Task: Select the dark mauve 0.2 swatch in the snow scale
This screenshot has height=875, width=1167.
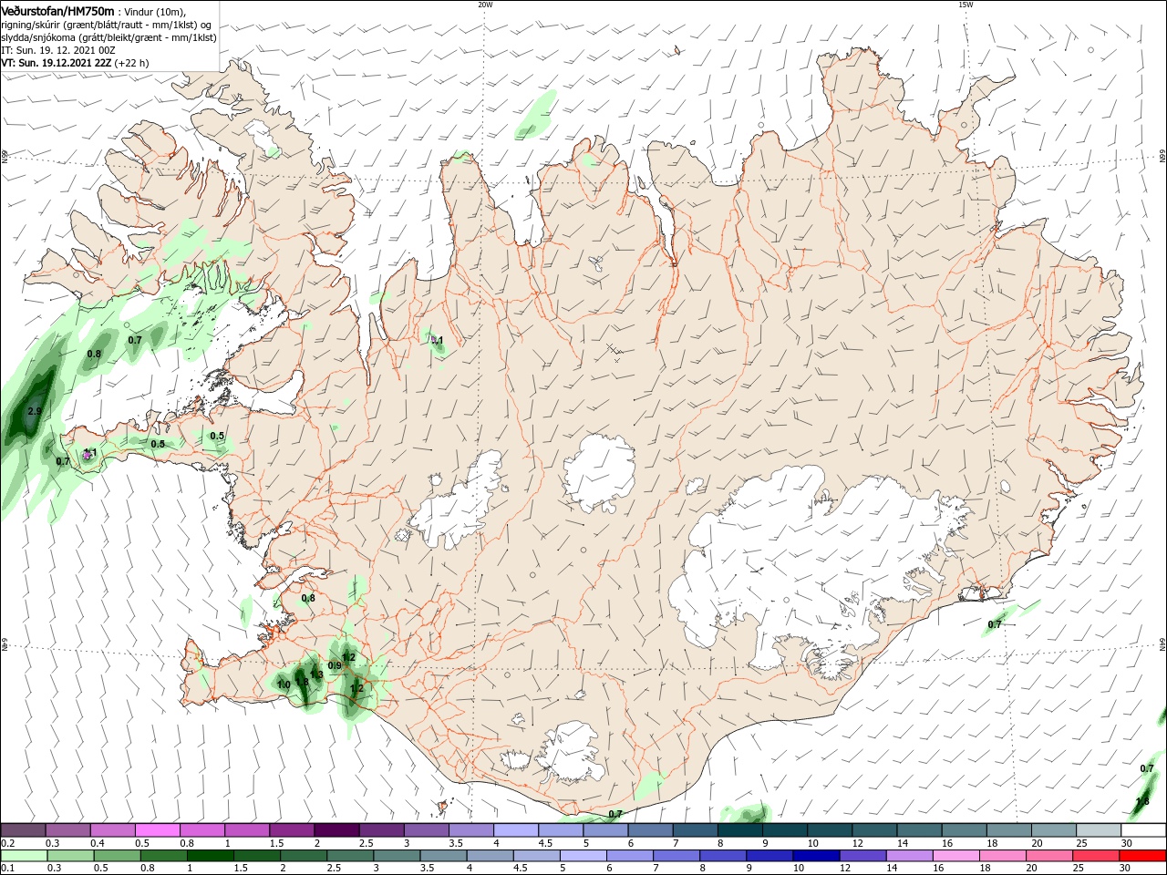Action: [24, 830]
